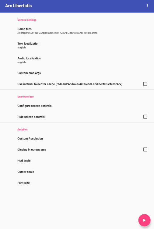
Task: Tap the pink play launch button
Action: (x=144, y=220)
